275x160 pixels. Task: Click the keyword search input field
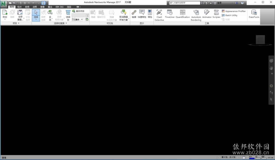[x=185, y=3]
